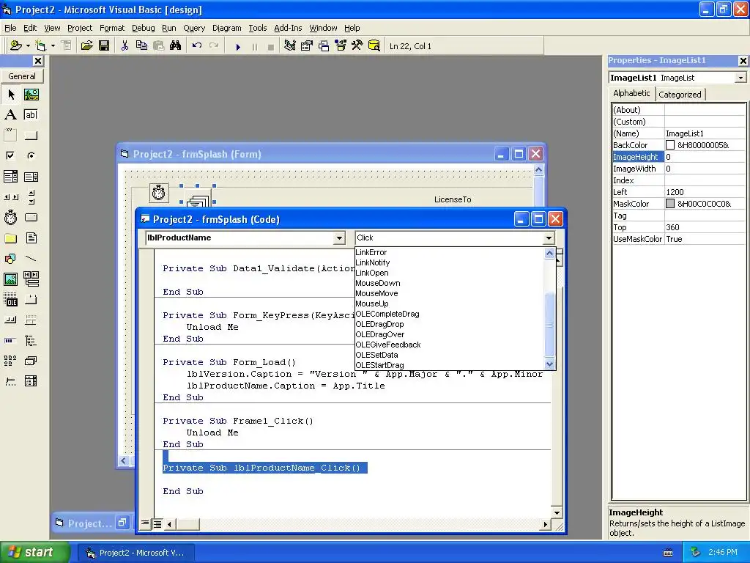Switch code window to Full Module View
The width and height of the screenshot is (750, 563).
click(x=157, y=523)
